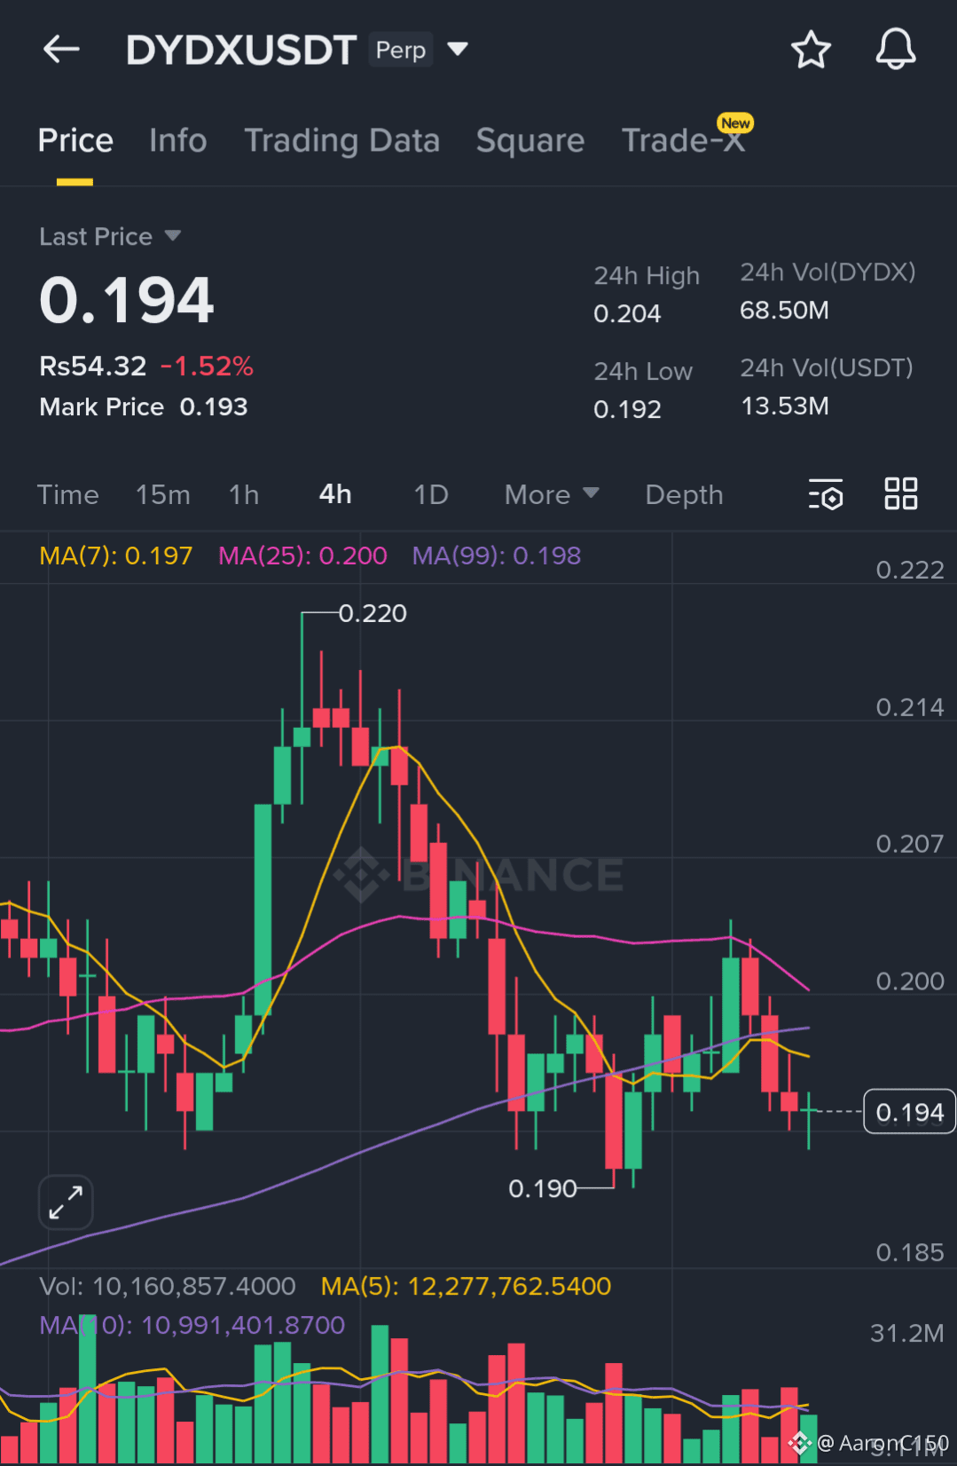Select the 1D timeframe

click(431, 494)
